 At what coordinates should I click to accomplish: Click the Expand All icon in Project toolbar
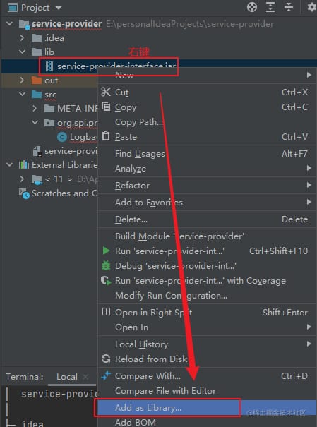pyautogui.click(x=270, y=7)
